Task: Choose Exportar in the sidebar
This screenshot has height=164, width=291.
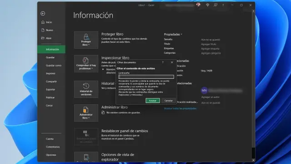Action: pos(50,89)
